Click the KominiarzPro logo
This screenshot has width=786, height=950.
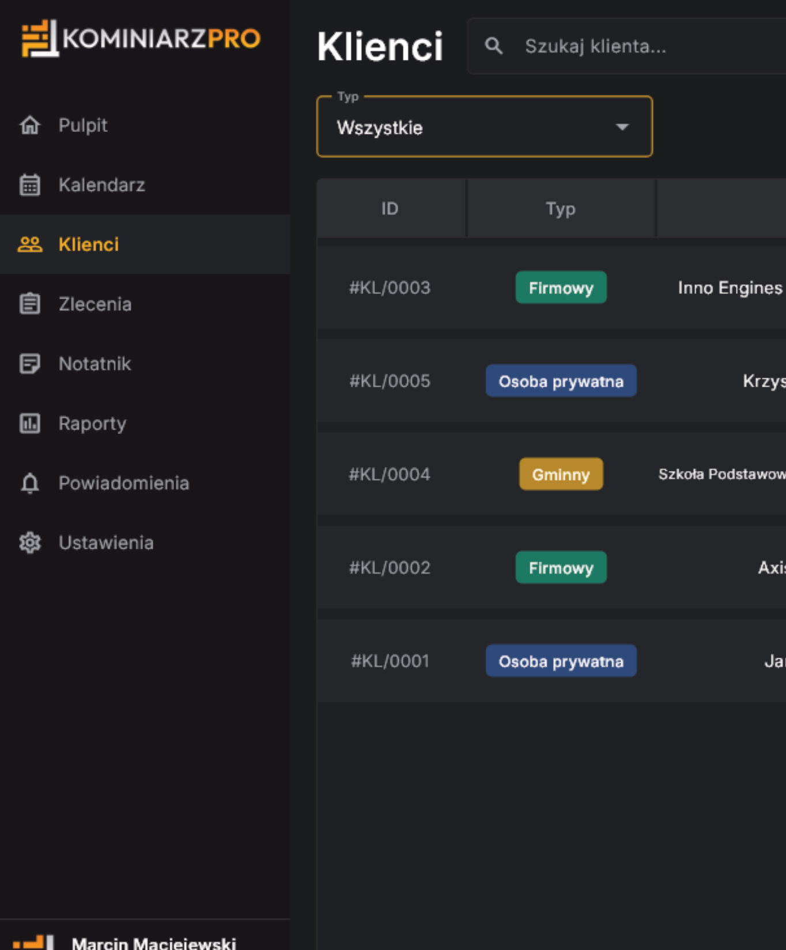[x=141, y=39]
